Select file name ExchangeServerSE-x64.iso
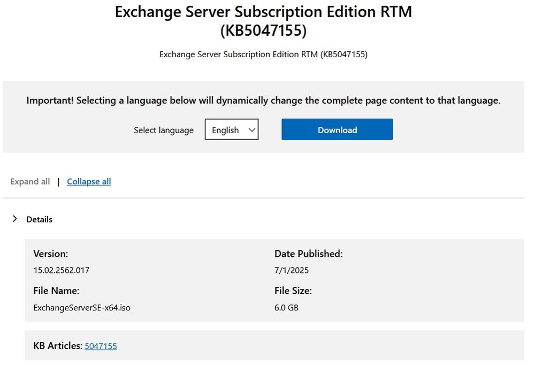This screenshot has width=535, height=365. tap(82, 308)
